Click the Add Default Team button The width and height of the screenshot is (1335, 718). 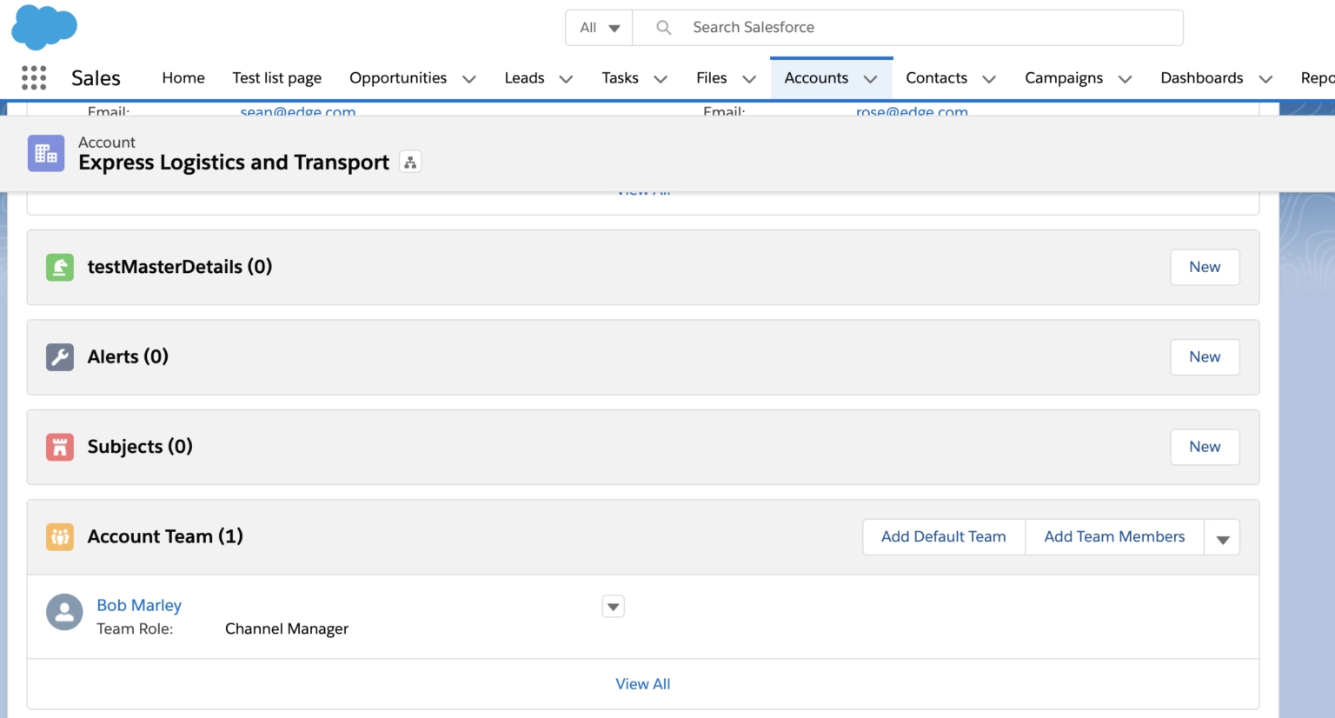943,536
